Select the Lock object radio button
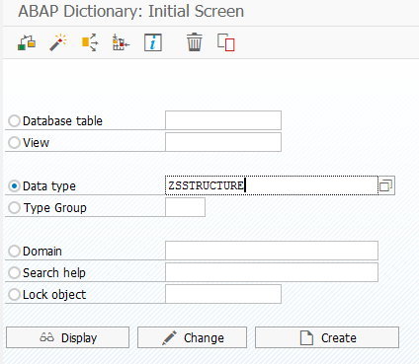The image size is (419, 364). tap(14, 294)
